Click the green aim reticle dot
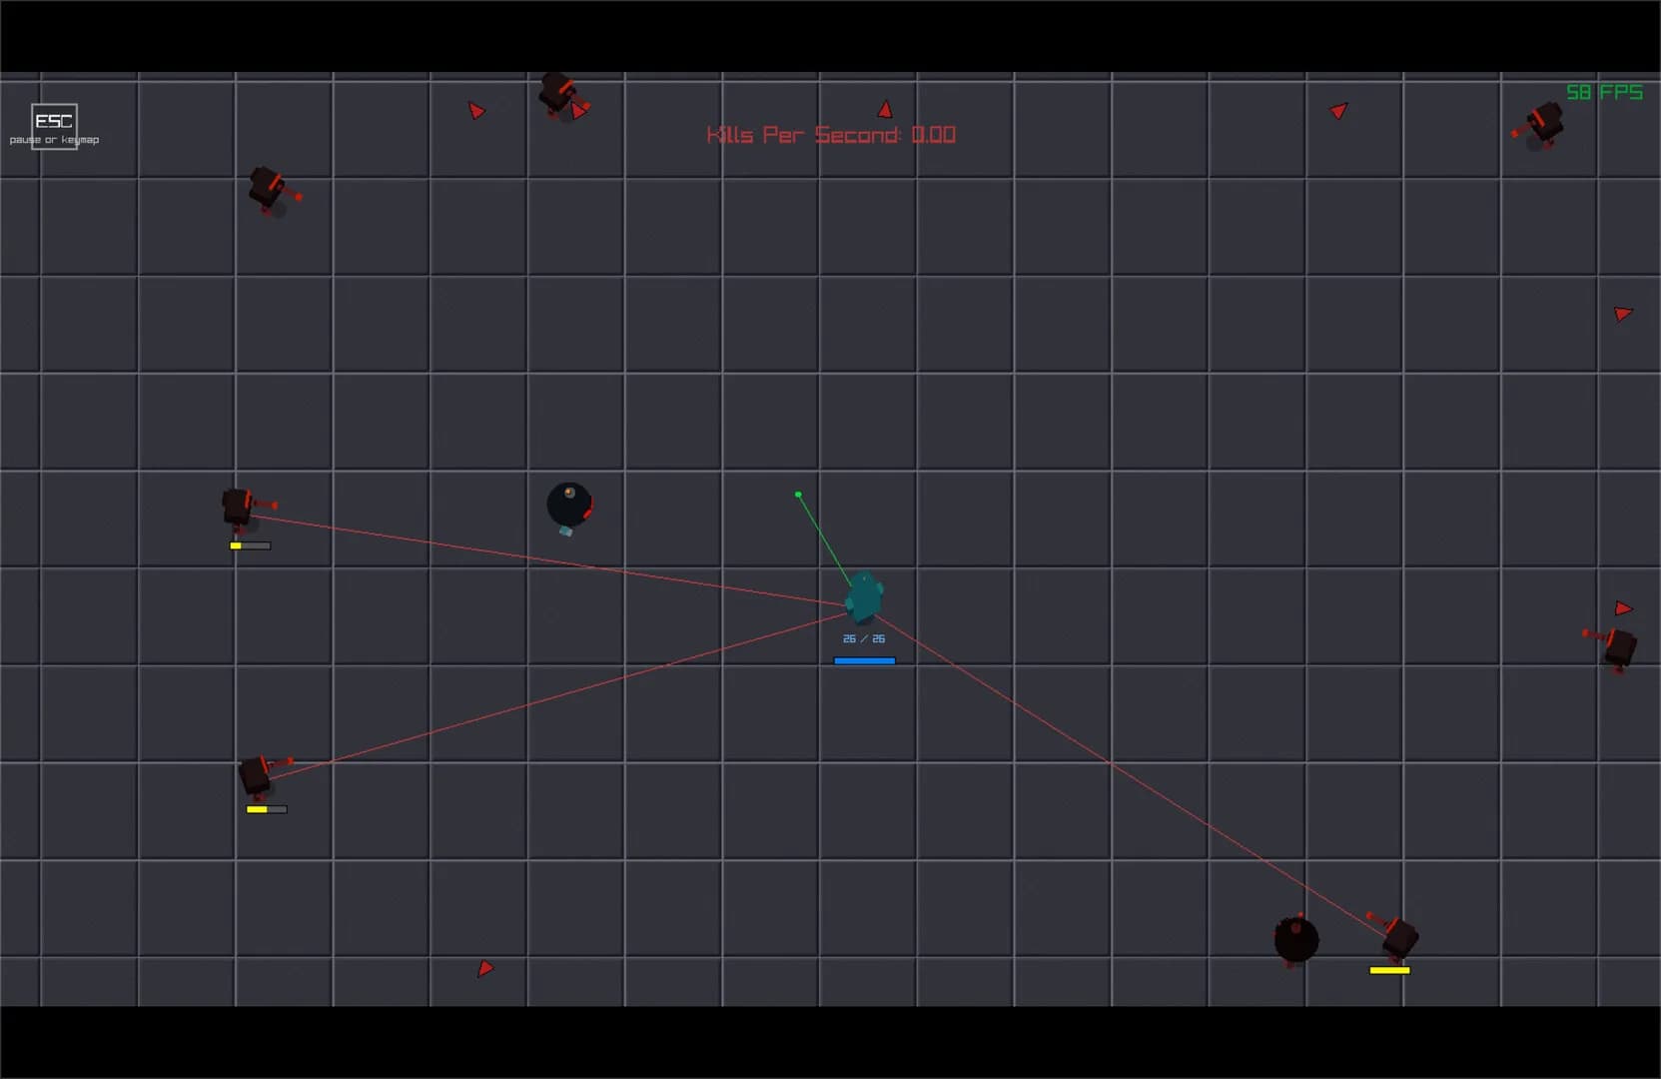Screen dimensions: 1661x1079 pyautogui.click(x=798, y=495)
